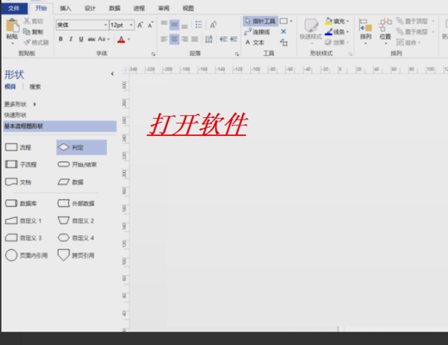448x345 pixels.
Task: Switch to the Process (进程) tab
Action: (139, 8)
